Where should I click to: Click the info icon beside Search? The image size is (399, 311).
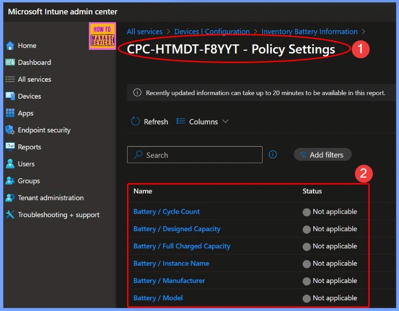pyautogui.click(x=273, y=155)
